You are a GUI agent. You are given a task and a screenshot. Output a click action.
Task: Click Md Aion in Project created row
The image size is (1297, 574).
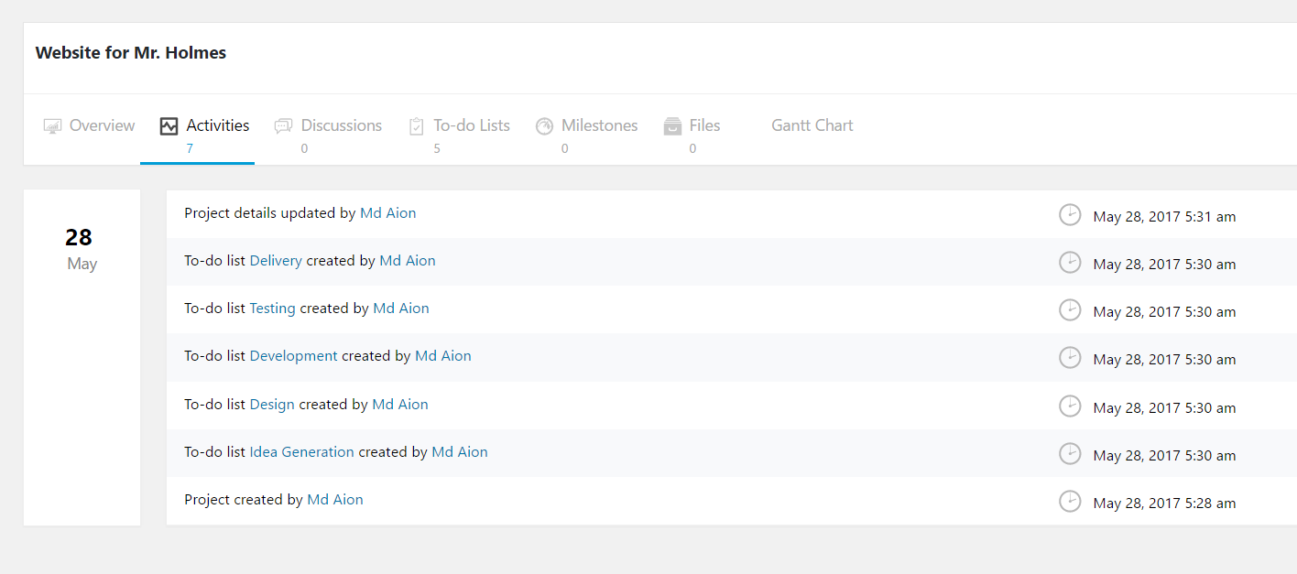[334, 500]
